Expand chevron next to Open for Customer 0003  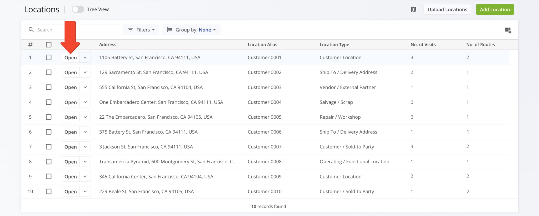click(85, 87)
